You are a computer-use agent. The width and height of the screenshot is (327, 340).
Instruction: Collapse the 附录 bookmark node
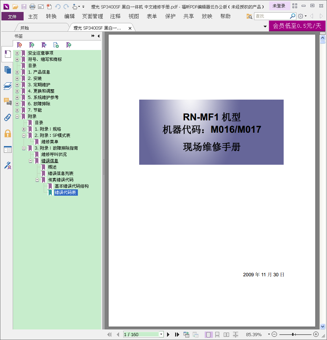(17, 117)
